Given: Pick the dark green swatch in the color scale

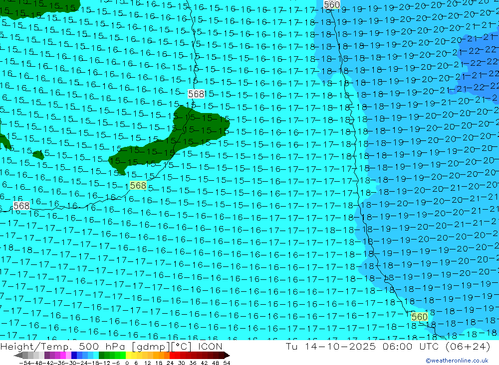Looking at the screenshot, I should pos(101,355).
